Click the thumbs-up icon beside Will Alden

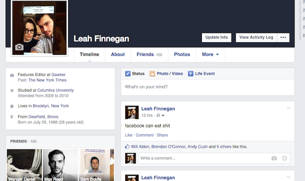click(x=127, y=147)
